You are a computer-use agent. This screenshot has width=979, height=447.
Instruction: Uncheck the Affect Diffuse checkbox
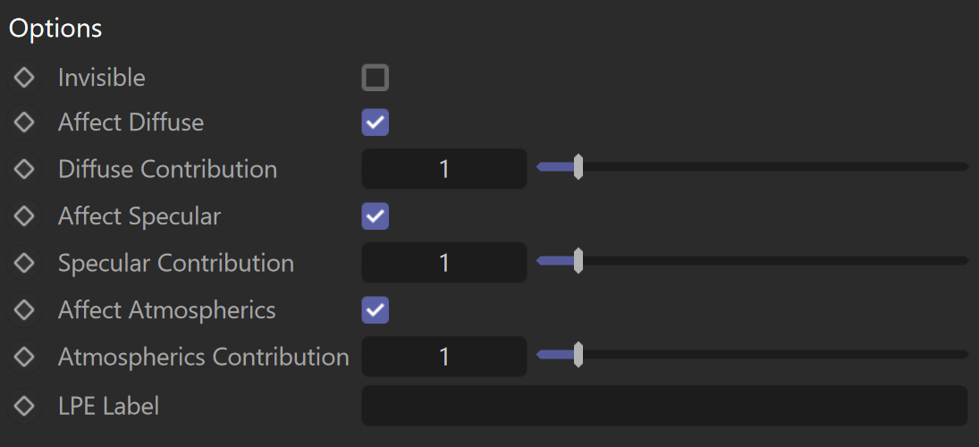click(x=376, y=122)
